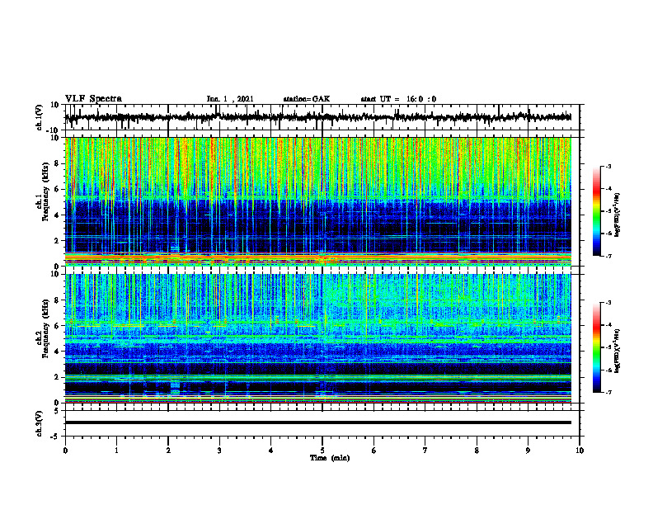Click the "-5" tick on ch.3(V) axis
The width and height of the screenshot is (653, 505).
pyautogui.click(x=55, y=437)
